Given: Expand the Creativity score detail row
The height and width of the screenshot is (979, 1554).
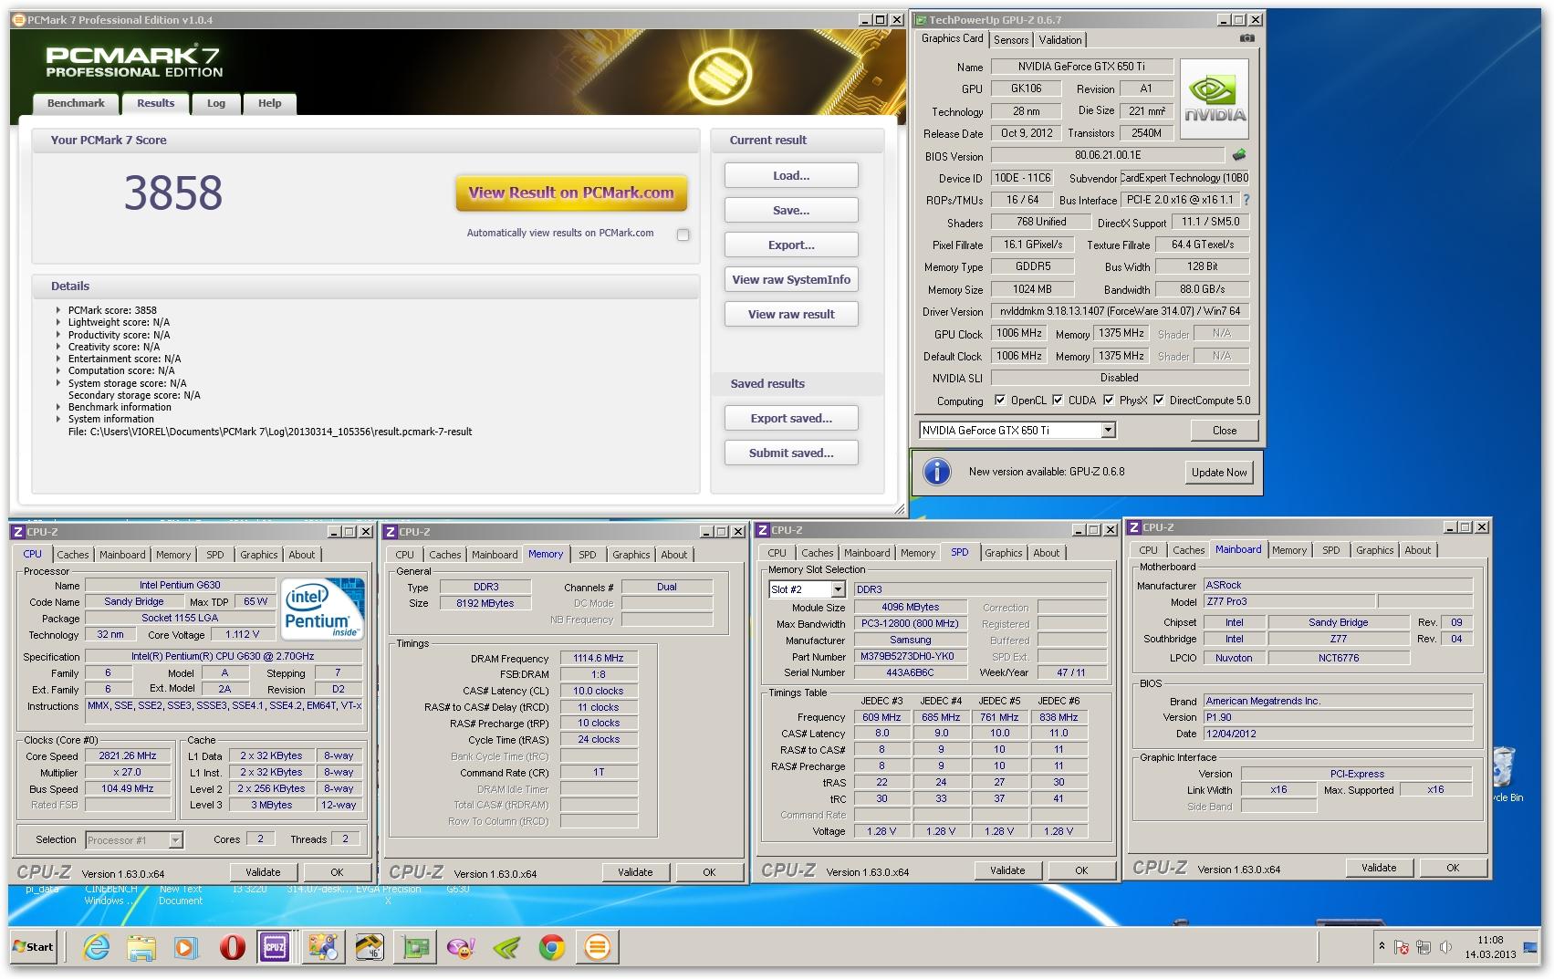Looking at the screenshot, I should 58,347.
